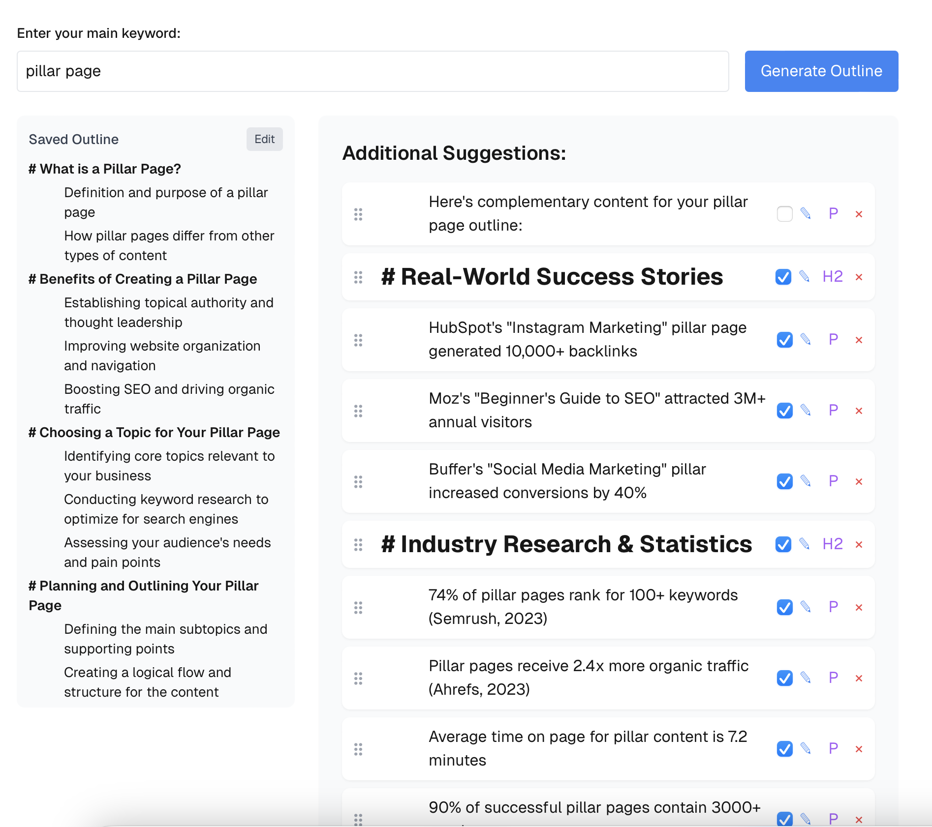Check the complementary content intro checkbox

click(784, 214)
